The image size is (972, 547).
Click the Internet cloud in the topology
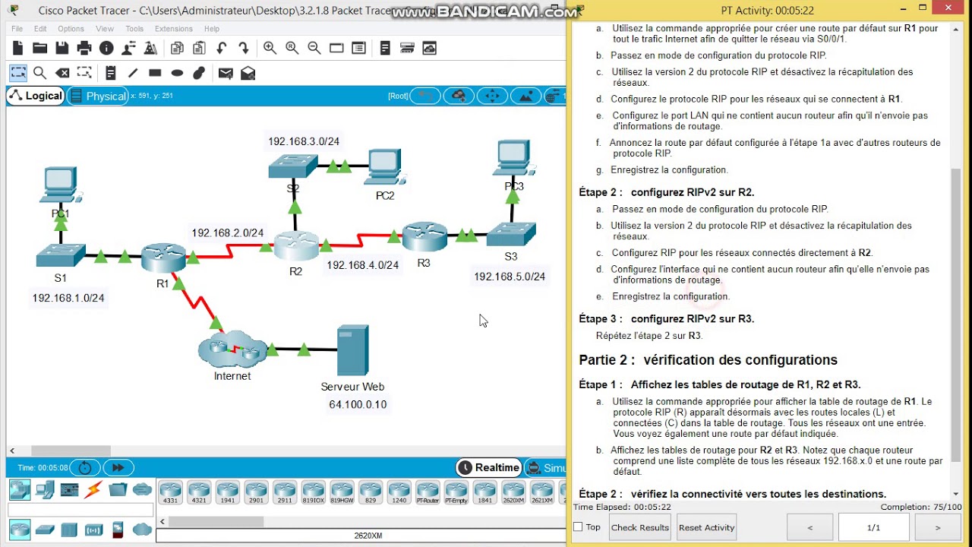click(x=232, y=349)
